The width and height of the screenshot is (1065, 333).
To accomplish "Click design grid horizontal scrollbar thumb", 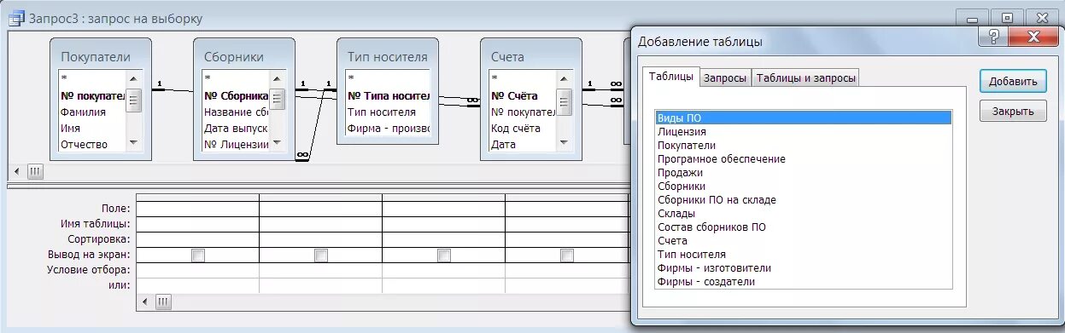I will 163,301.
